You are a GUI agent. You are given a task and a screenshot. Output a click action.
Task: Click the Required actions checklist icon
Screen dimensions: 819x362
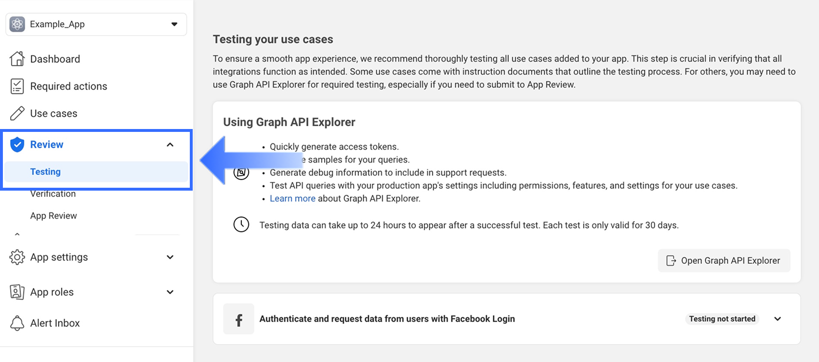pyautogui.click(x=17, y=86)
